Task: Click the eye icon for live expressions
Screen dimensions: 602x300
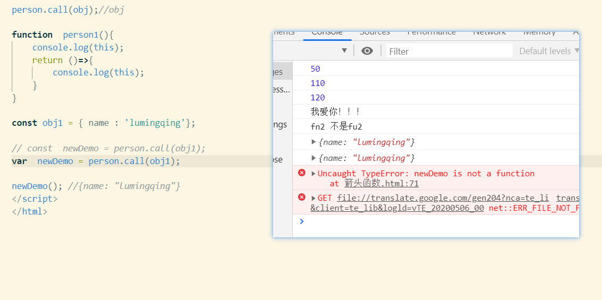Action: pos(367,50)
